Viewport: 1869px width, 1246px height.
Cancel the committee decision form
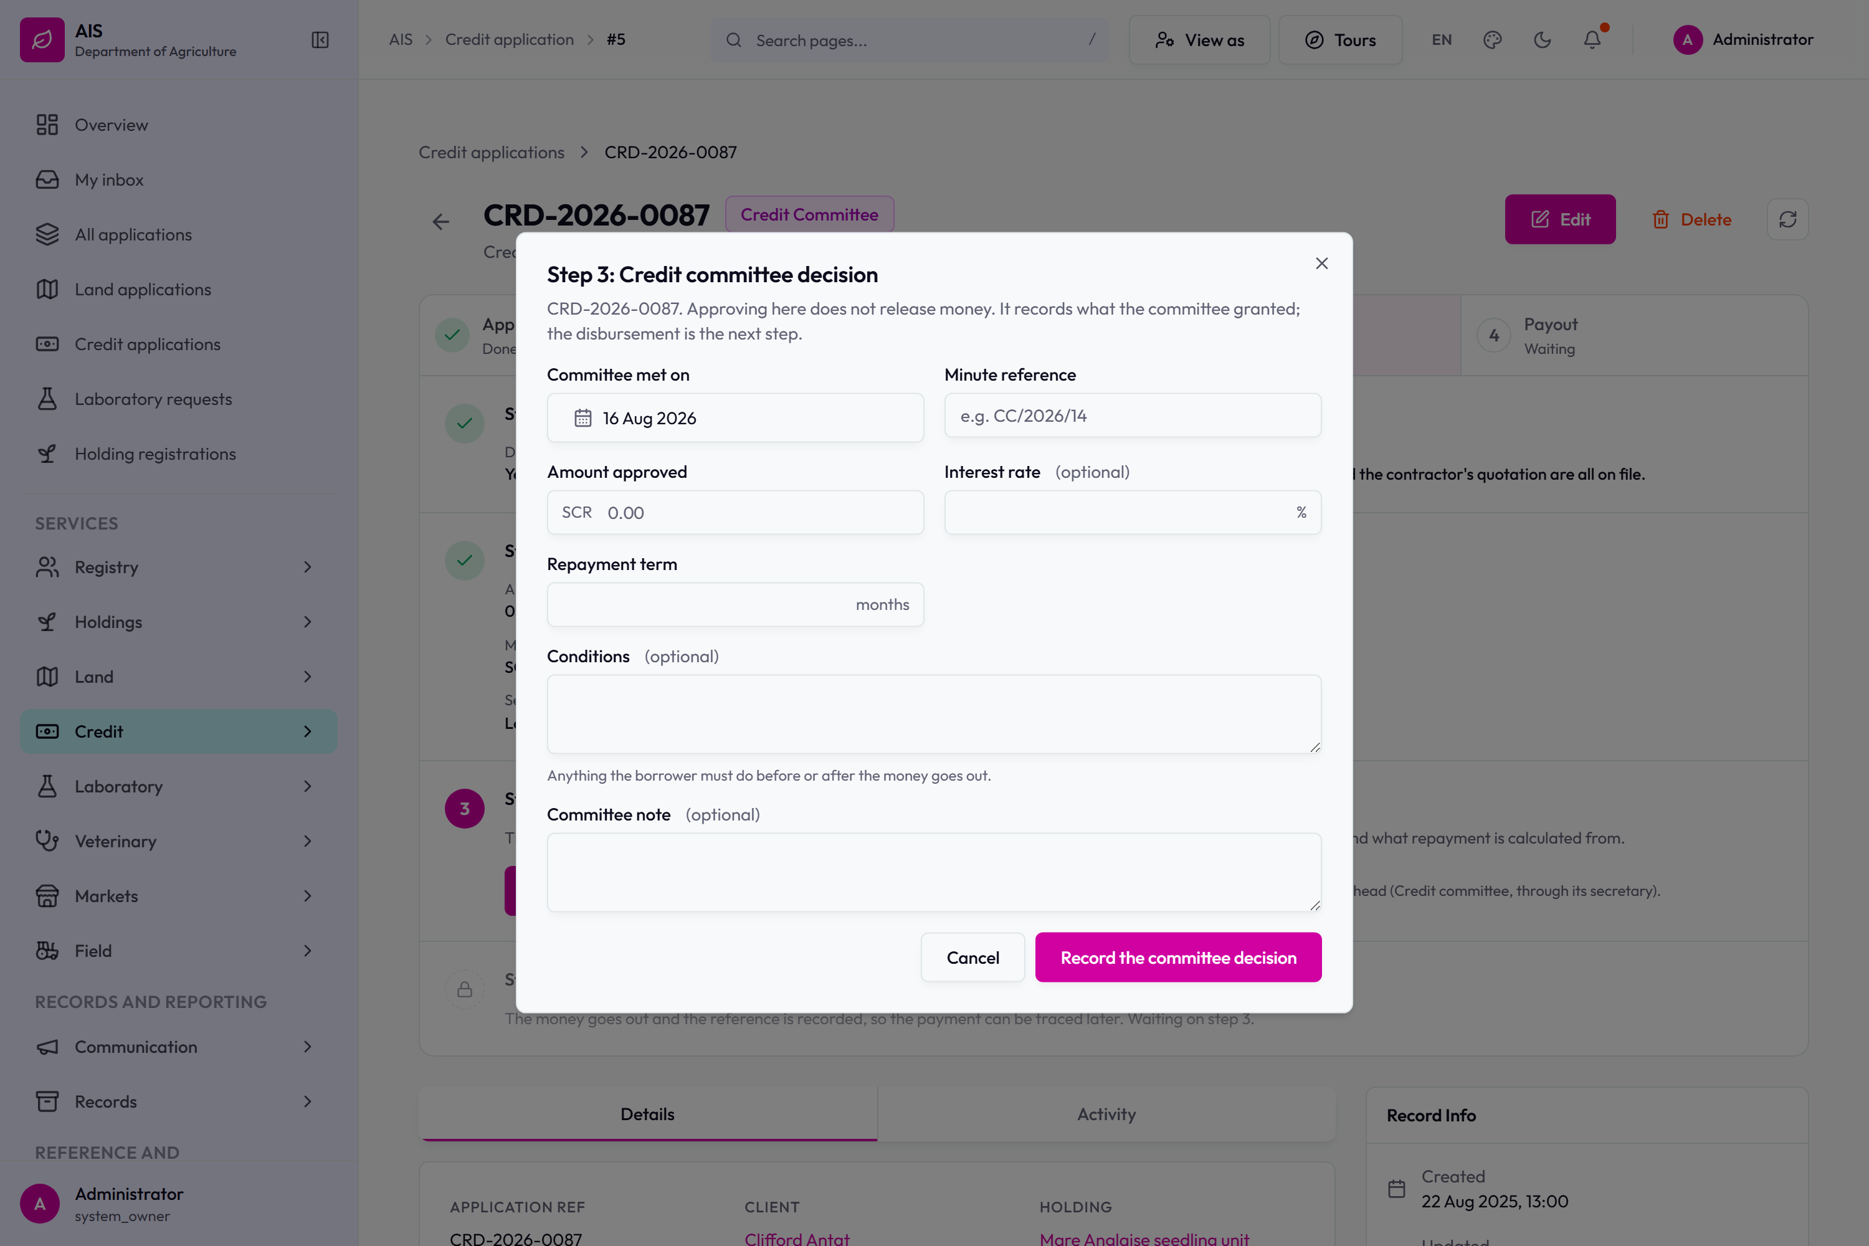pos(973,958)
